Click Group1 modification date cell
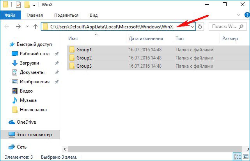Screen dimensions: 250x161 (145, 50)
